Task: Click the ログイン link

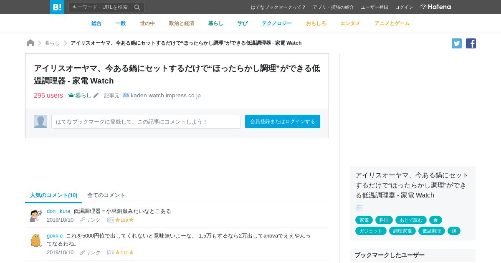Action: pyautogui.click(x=404, y=7)
